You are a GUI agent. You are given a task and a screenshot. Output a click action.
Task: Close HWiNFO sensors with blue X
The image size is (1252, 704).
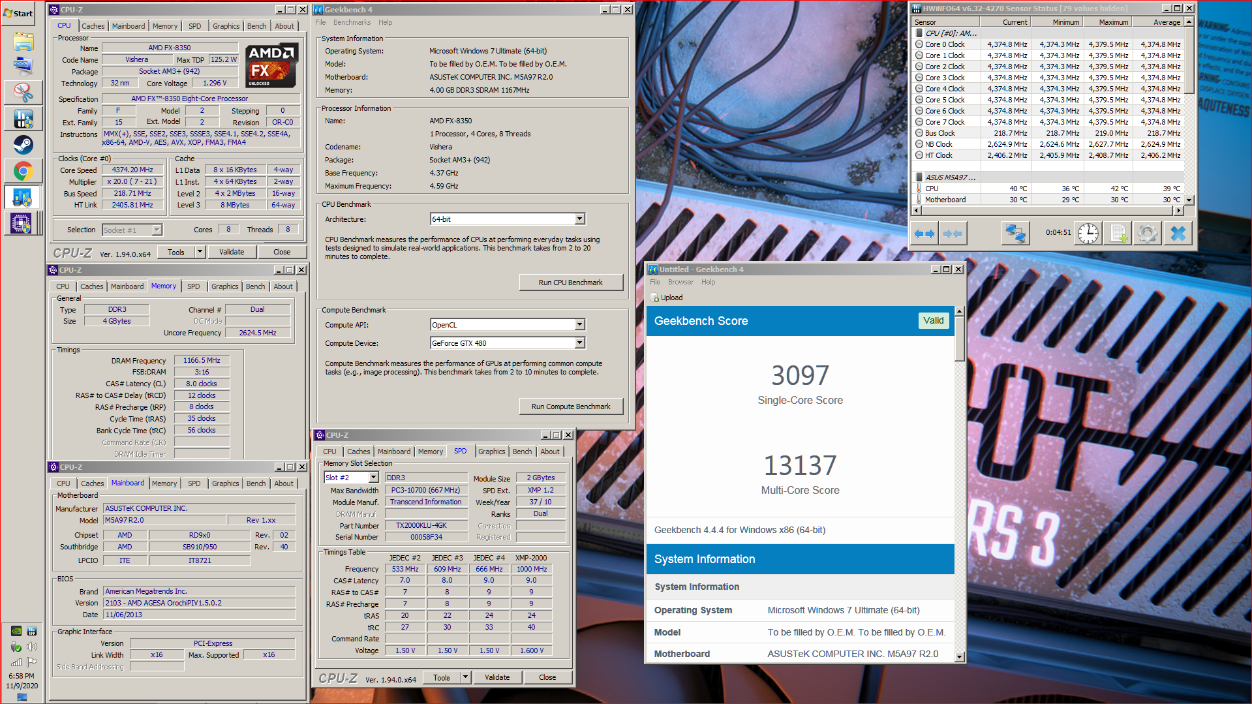1178,233
